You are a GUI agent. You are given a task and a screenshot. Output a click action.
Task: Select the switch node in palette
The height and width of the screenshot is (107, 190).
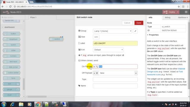[12, 45]
